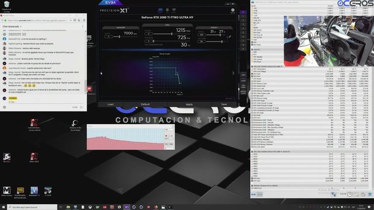
Task: Click the Default button in Precision X1
Action: click(145, 104)
